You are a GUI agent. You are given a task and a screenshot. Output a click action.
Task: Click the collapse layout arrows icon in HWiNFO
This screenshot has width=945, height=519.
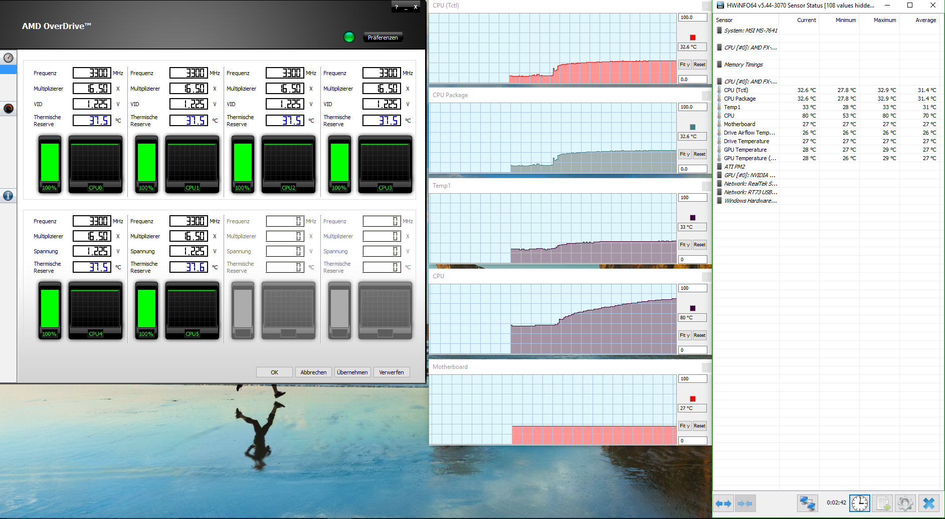coord(745,503)
